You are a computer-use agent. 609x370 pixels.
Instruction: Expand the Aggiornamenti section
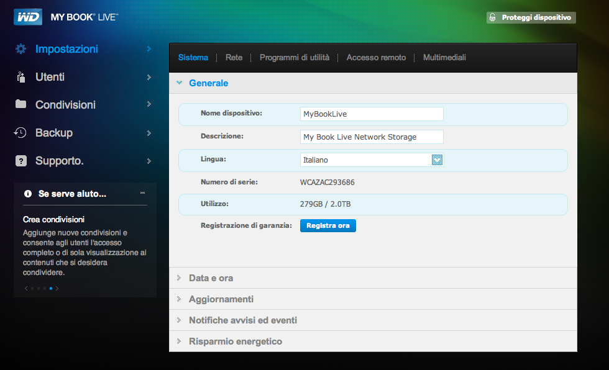pos(221,299)
